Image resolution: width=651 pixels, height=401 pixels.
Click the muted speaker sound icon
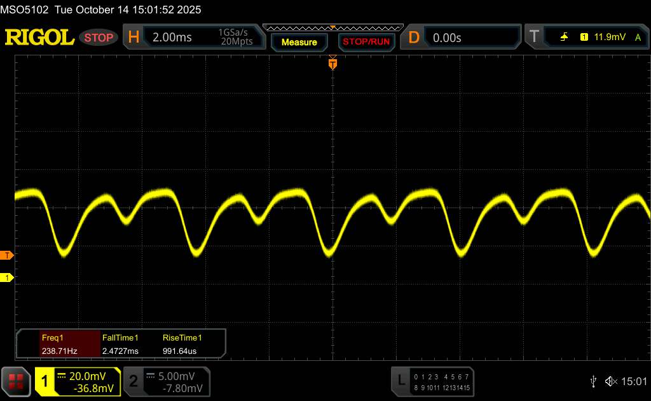click(x=611, y=381)
